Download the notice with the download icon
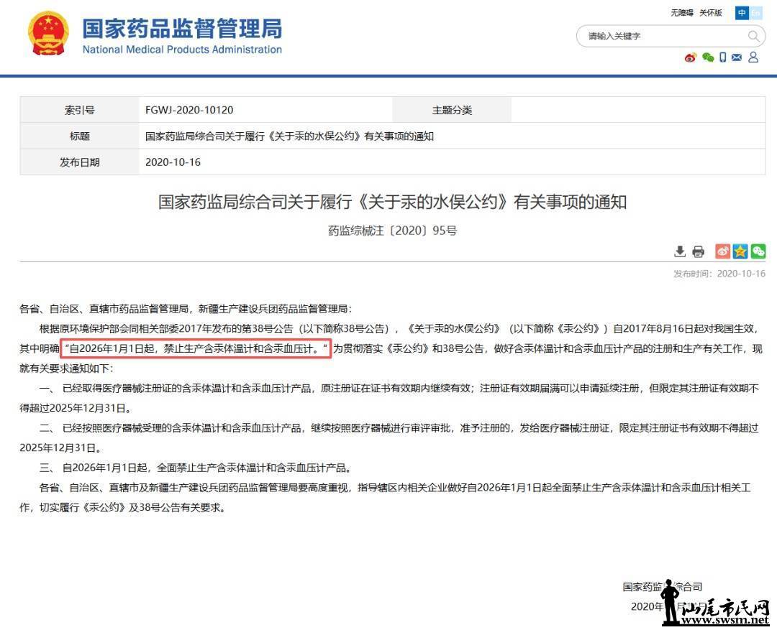The width and height of the screenshot is (777, 630). 679,251
